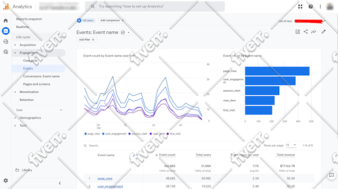Open the Home icon in left rail
This screenshot has height=189, width=338.
[x=5, y=20]
